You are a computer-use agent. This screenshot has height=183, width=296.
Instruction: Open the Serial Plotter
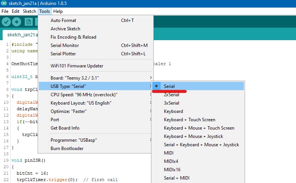[x=95, y=53]
